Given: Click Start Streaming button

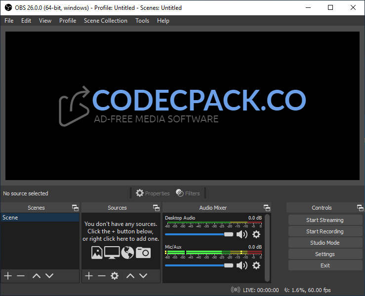Looking at the screenshot, I should tap(325, 220).
